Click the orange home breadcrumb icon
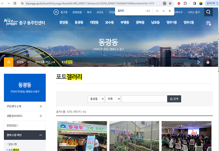The width and height of the screenshot is (219, 151). 9,62
